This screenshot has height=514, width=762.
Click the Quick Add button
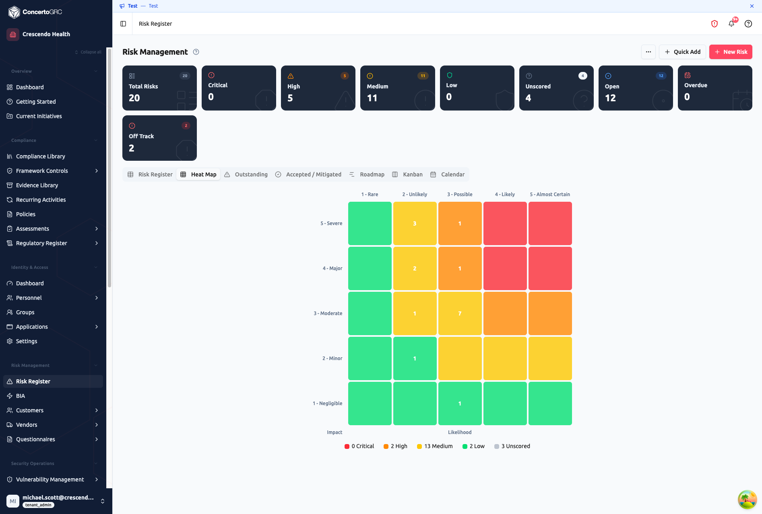[682, 52]
